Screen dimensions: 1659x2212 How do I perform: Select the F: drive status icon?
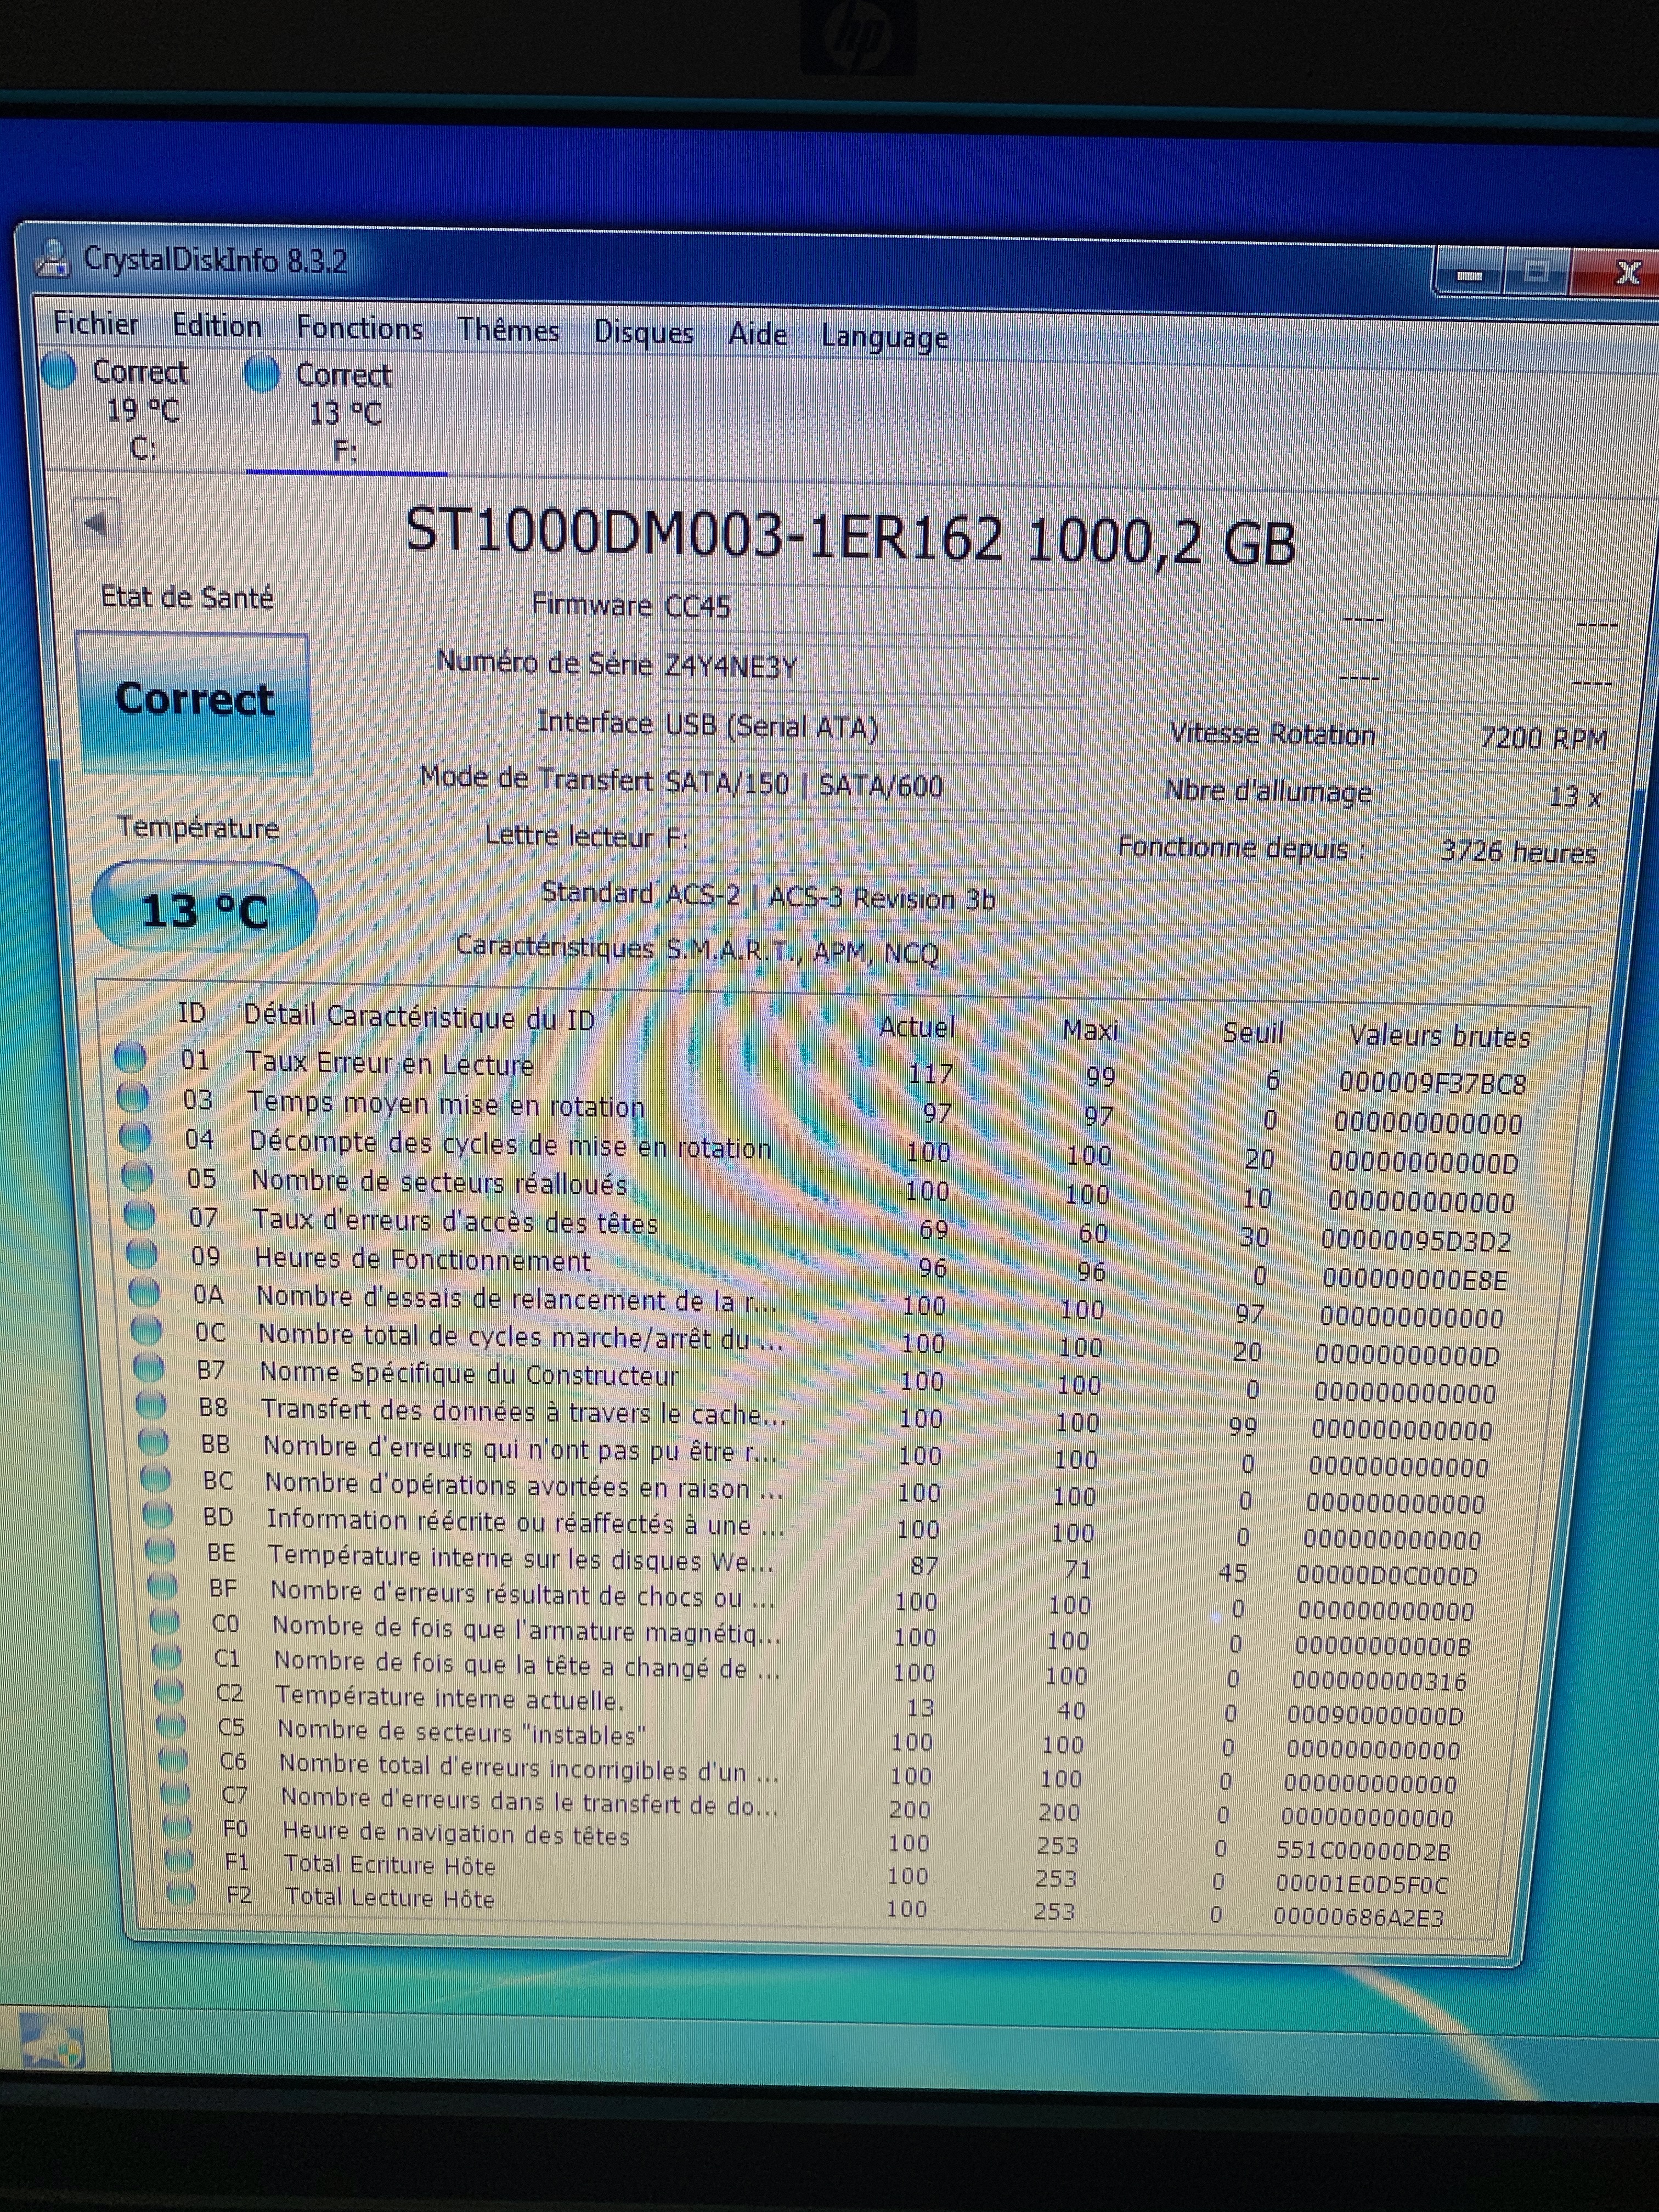(262, 375)
